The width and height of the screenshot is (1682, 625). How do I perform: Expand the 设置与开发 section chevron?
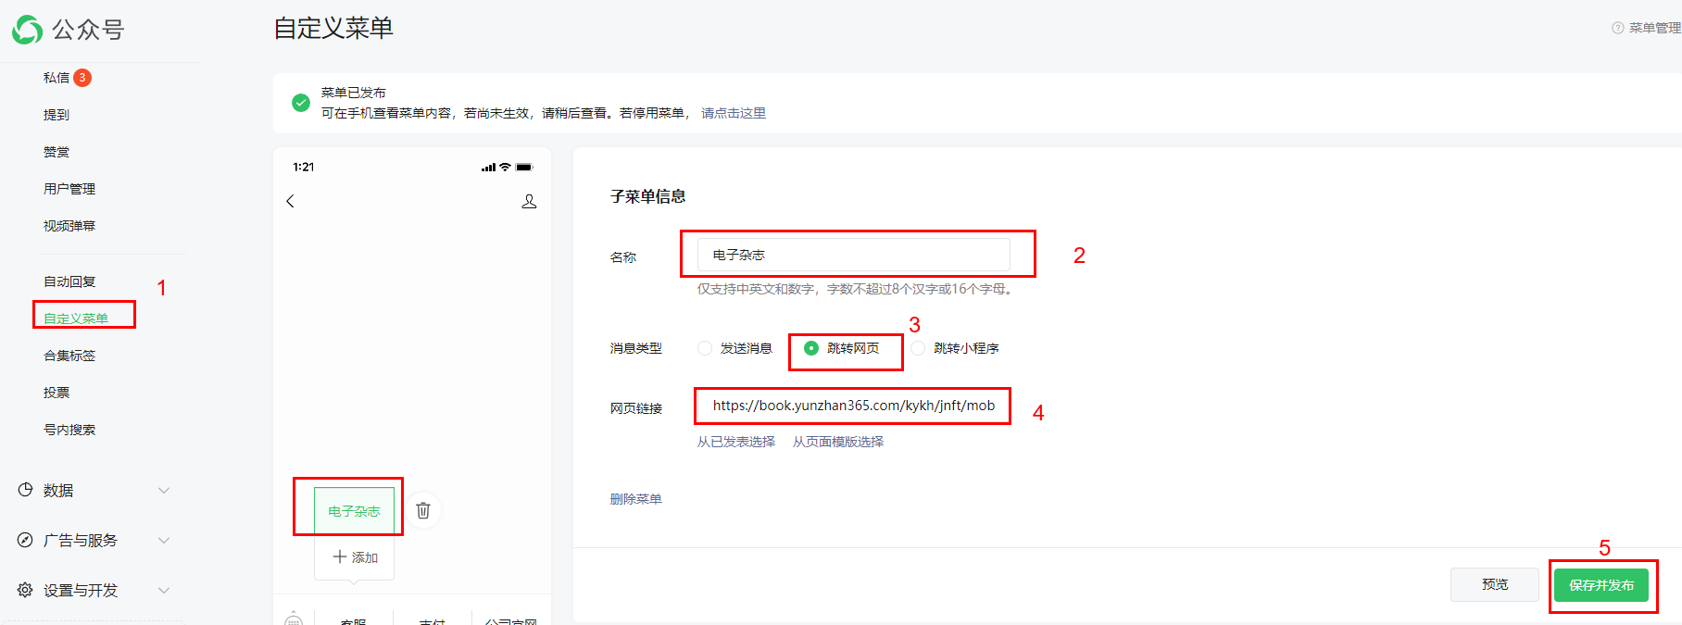tap(164, 590)
